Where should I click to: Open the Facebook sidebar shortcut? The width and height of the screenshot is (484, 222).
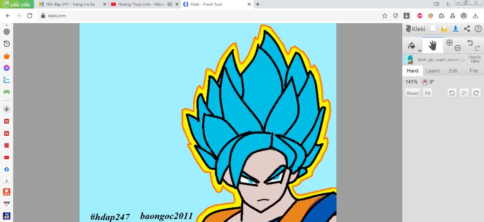click(7, 169)
